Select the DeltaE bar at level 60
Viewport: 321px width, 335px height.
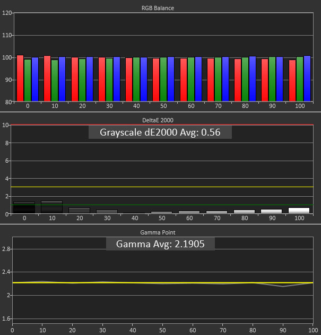189,212
